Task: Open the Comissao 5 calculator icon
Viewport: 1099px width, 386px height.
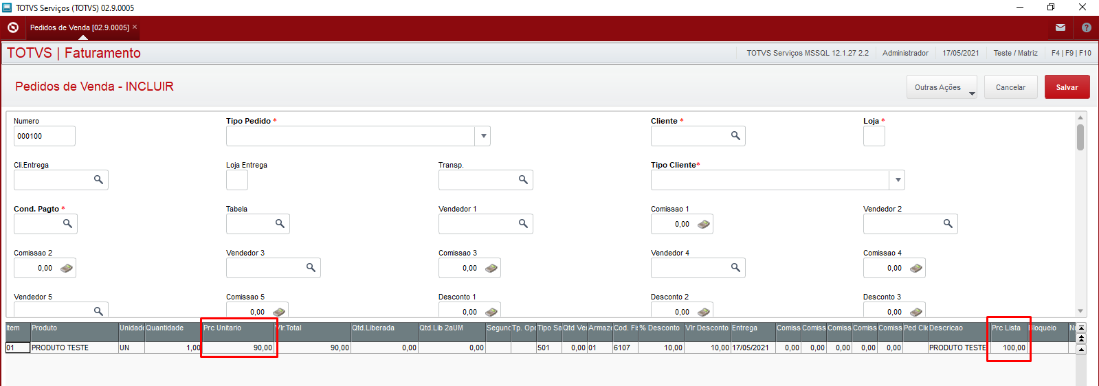Action: [x=278, y=312]
